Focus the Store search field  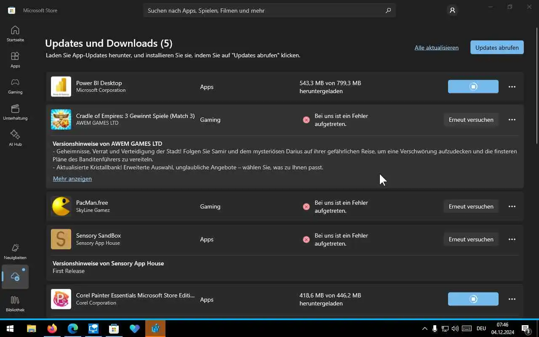[269, 11]
